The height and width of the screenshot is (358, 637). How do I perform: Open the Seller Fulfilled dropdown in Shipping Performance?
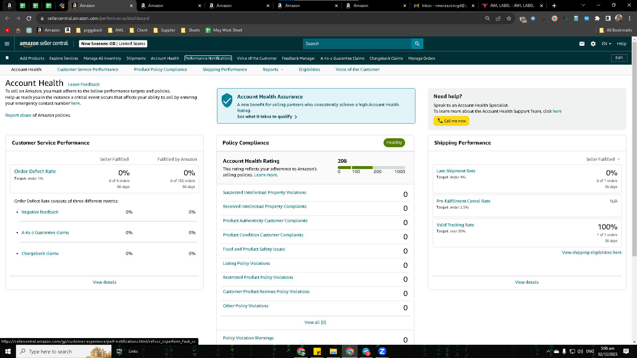coord(603,159)
